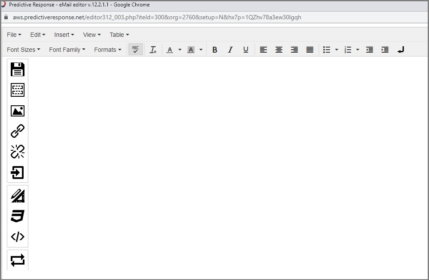This screenshot has width=429, height=280.
Task: Open the Table menu
Action: point(119,35)
